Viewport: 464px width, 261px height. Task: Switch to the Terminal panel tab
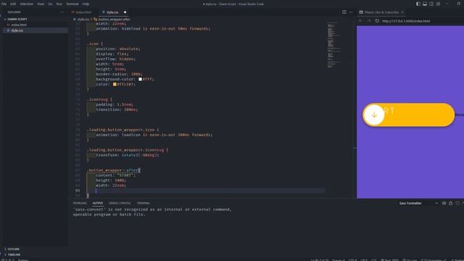pos(144,203)
